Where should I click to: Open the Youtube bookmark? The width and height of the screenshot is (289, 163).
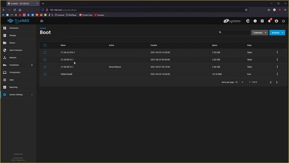pos(99,15)
